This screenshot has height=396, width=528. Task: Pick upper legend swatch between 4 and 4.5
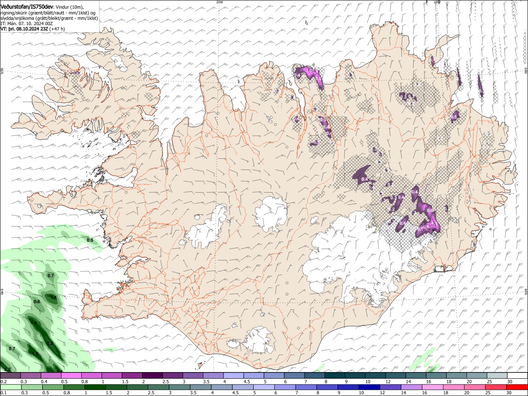233,376
